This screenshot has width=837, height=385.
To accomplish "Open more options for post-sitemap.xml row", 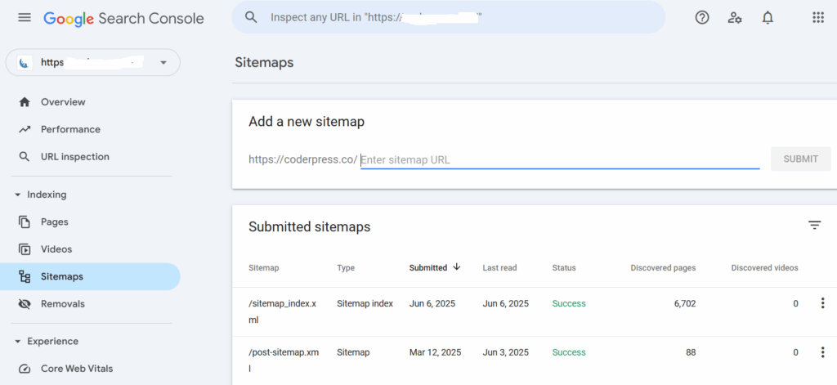I will pos(822,352).
